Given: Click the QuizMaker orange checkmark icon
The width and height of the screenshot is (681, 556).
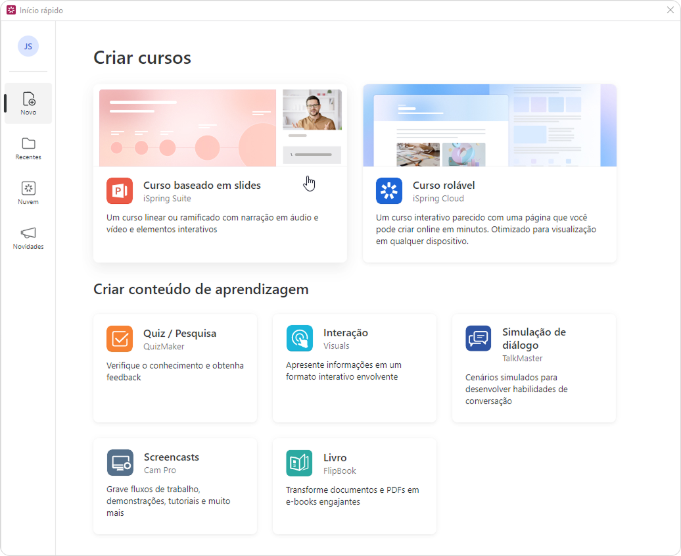Looking at the screenshot, I should point(120,339).
